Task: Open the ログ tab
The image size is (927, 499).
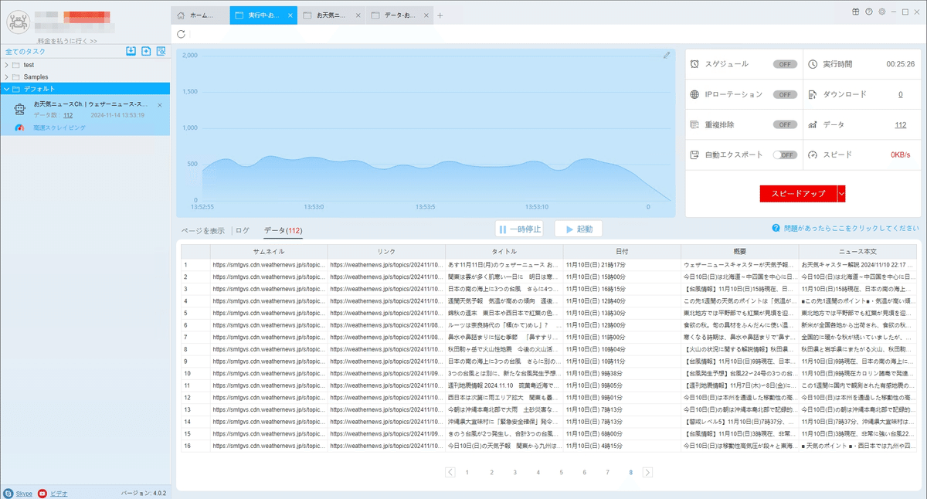Action: [243, 230]
